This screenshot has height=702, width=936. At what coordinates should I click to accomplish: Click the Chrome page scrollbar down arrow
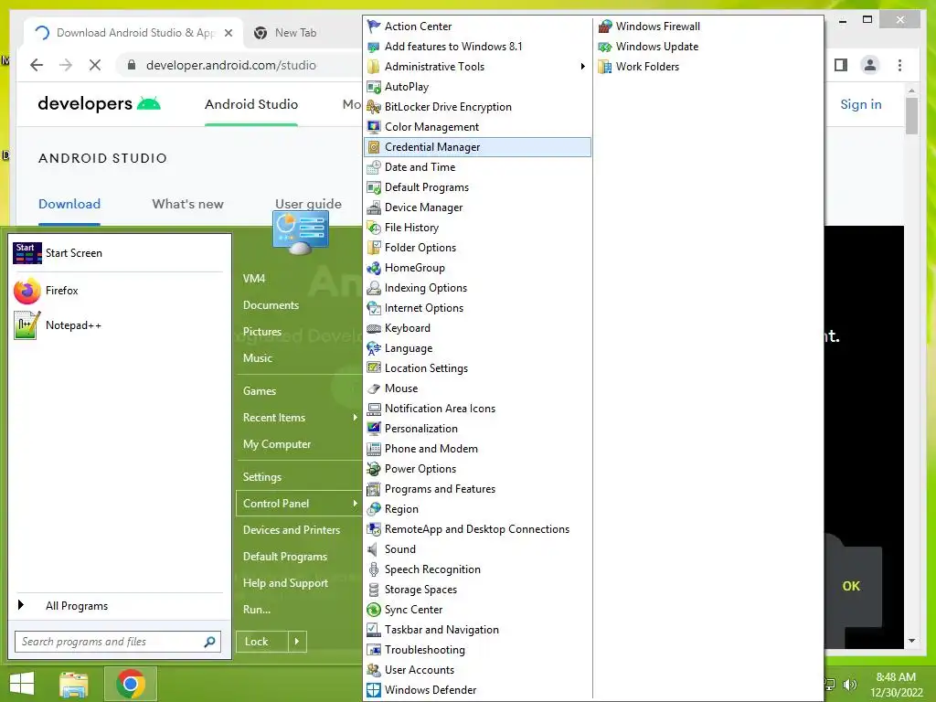(911, 641)
